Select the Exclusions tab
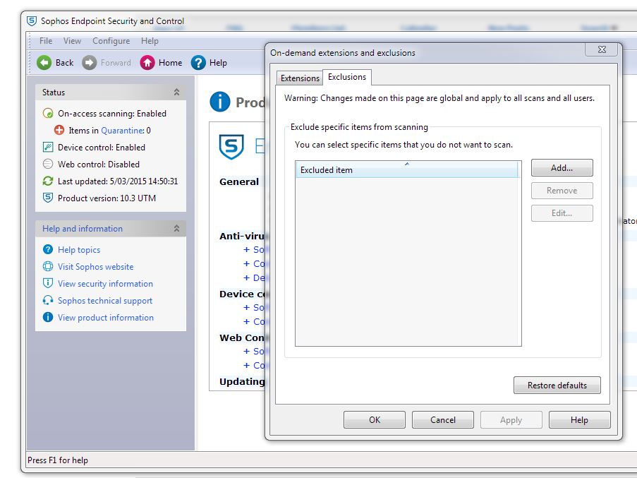Screen dimensions: 637x478 pos(347,77)
